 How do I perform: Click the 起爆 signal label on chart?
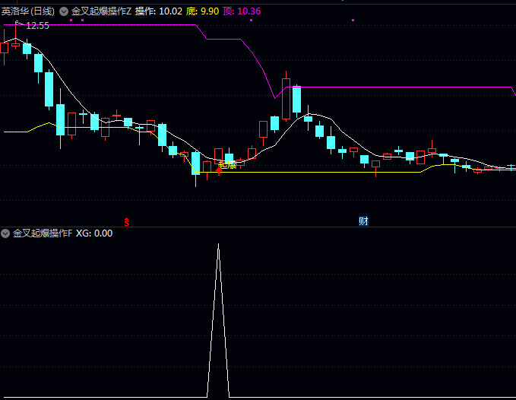[227, 164]
